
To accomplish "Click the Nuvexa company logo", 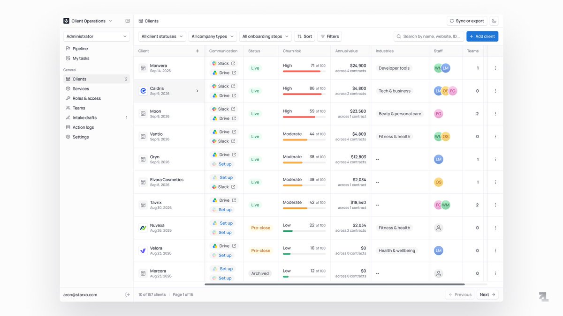I will click(143, 228).
